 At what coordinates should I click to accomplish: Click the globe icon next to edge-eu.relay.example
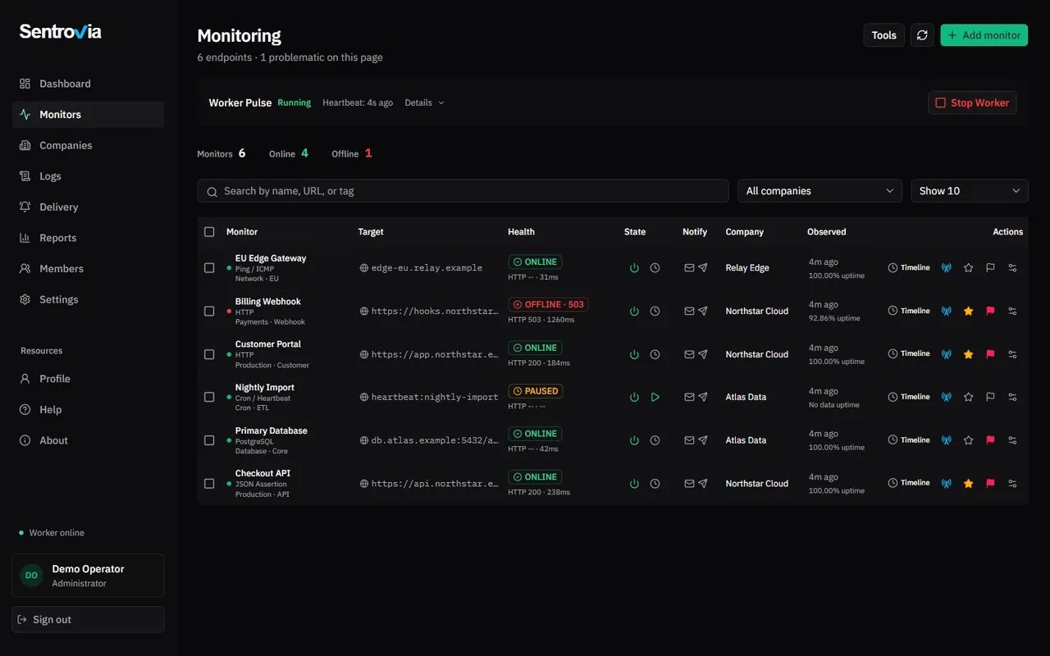point(364,268)
